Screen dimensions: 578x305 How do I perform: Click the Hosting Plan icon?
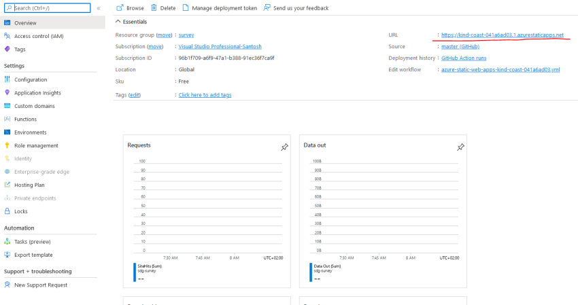pos(7,185)
